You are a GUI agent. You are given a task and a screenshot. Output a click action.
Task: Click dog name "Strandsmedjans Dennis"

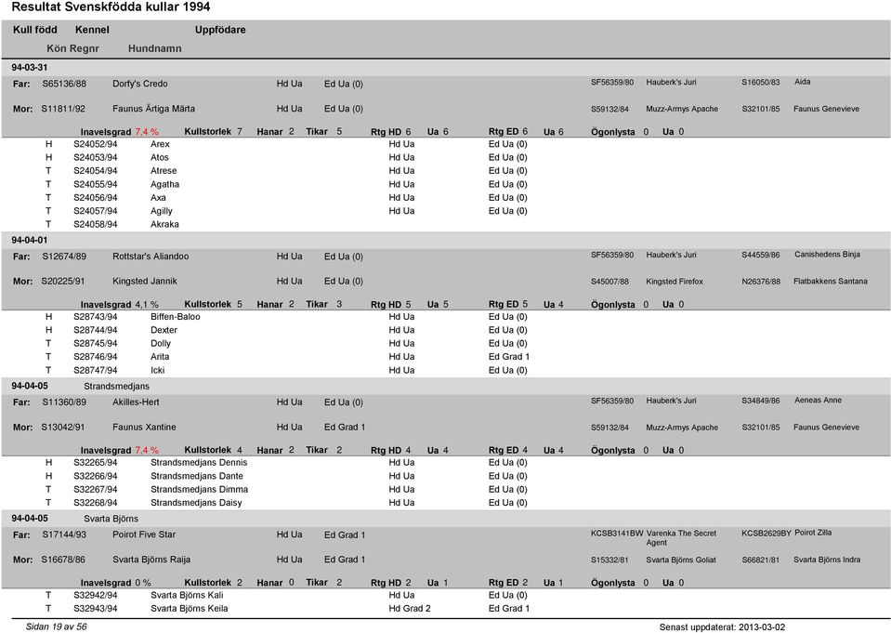199,462
